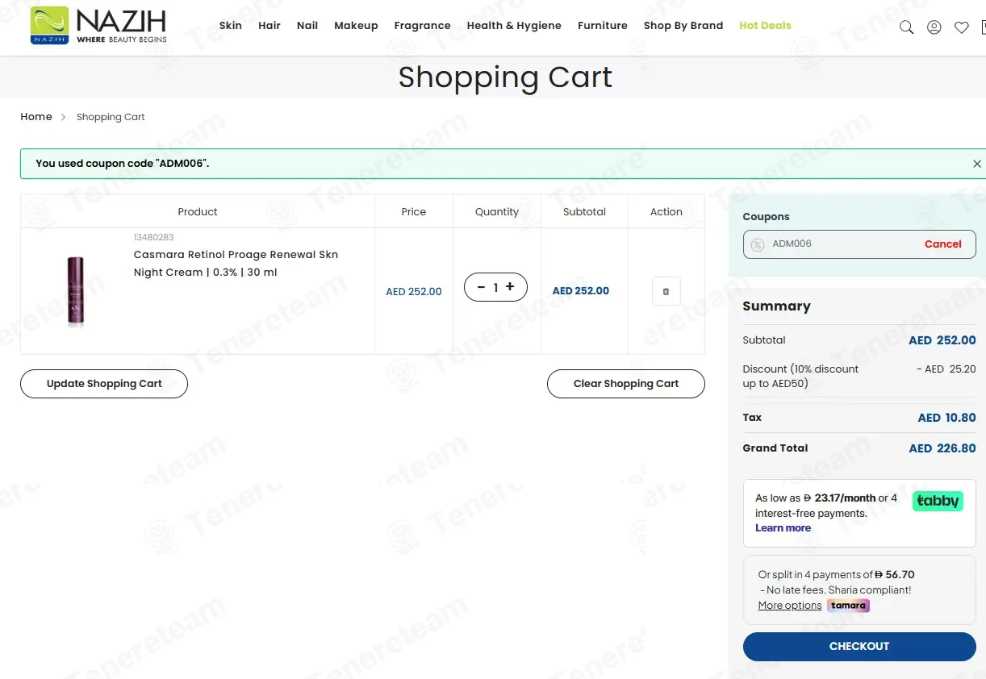
Task: Open the search magnifier icon
Action: tap(906, 27)
